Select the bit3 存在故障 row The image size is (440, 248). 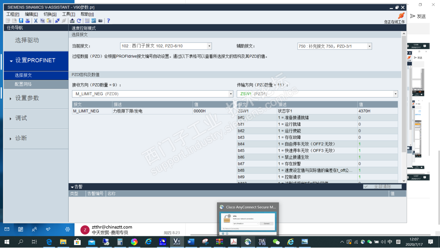point(317,137)
